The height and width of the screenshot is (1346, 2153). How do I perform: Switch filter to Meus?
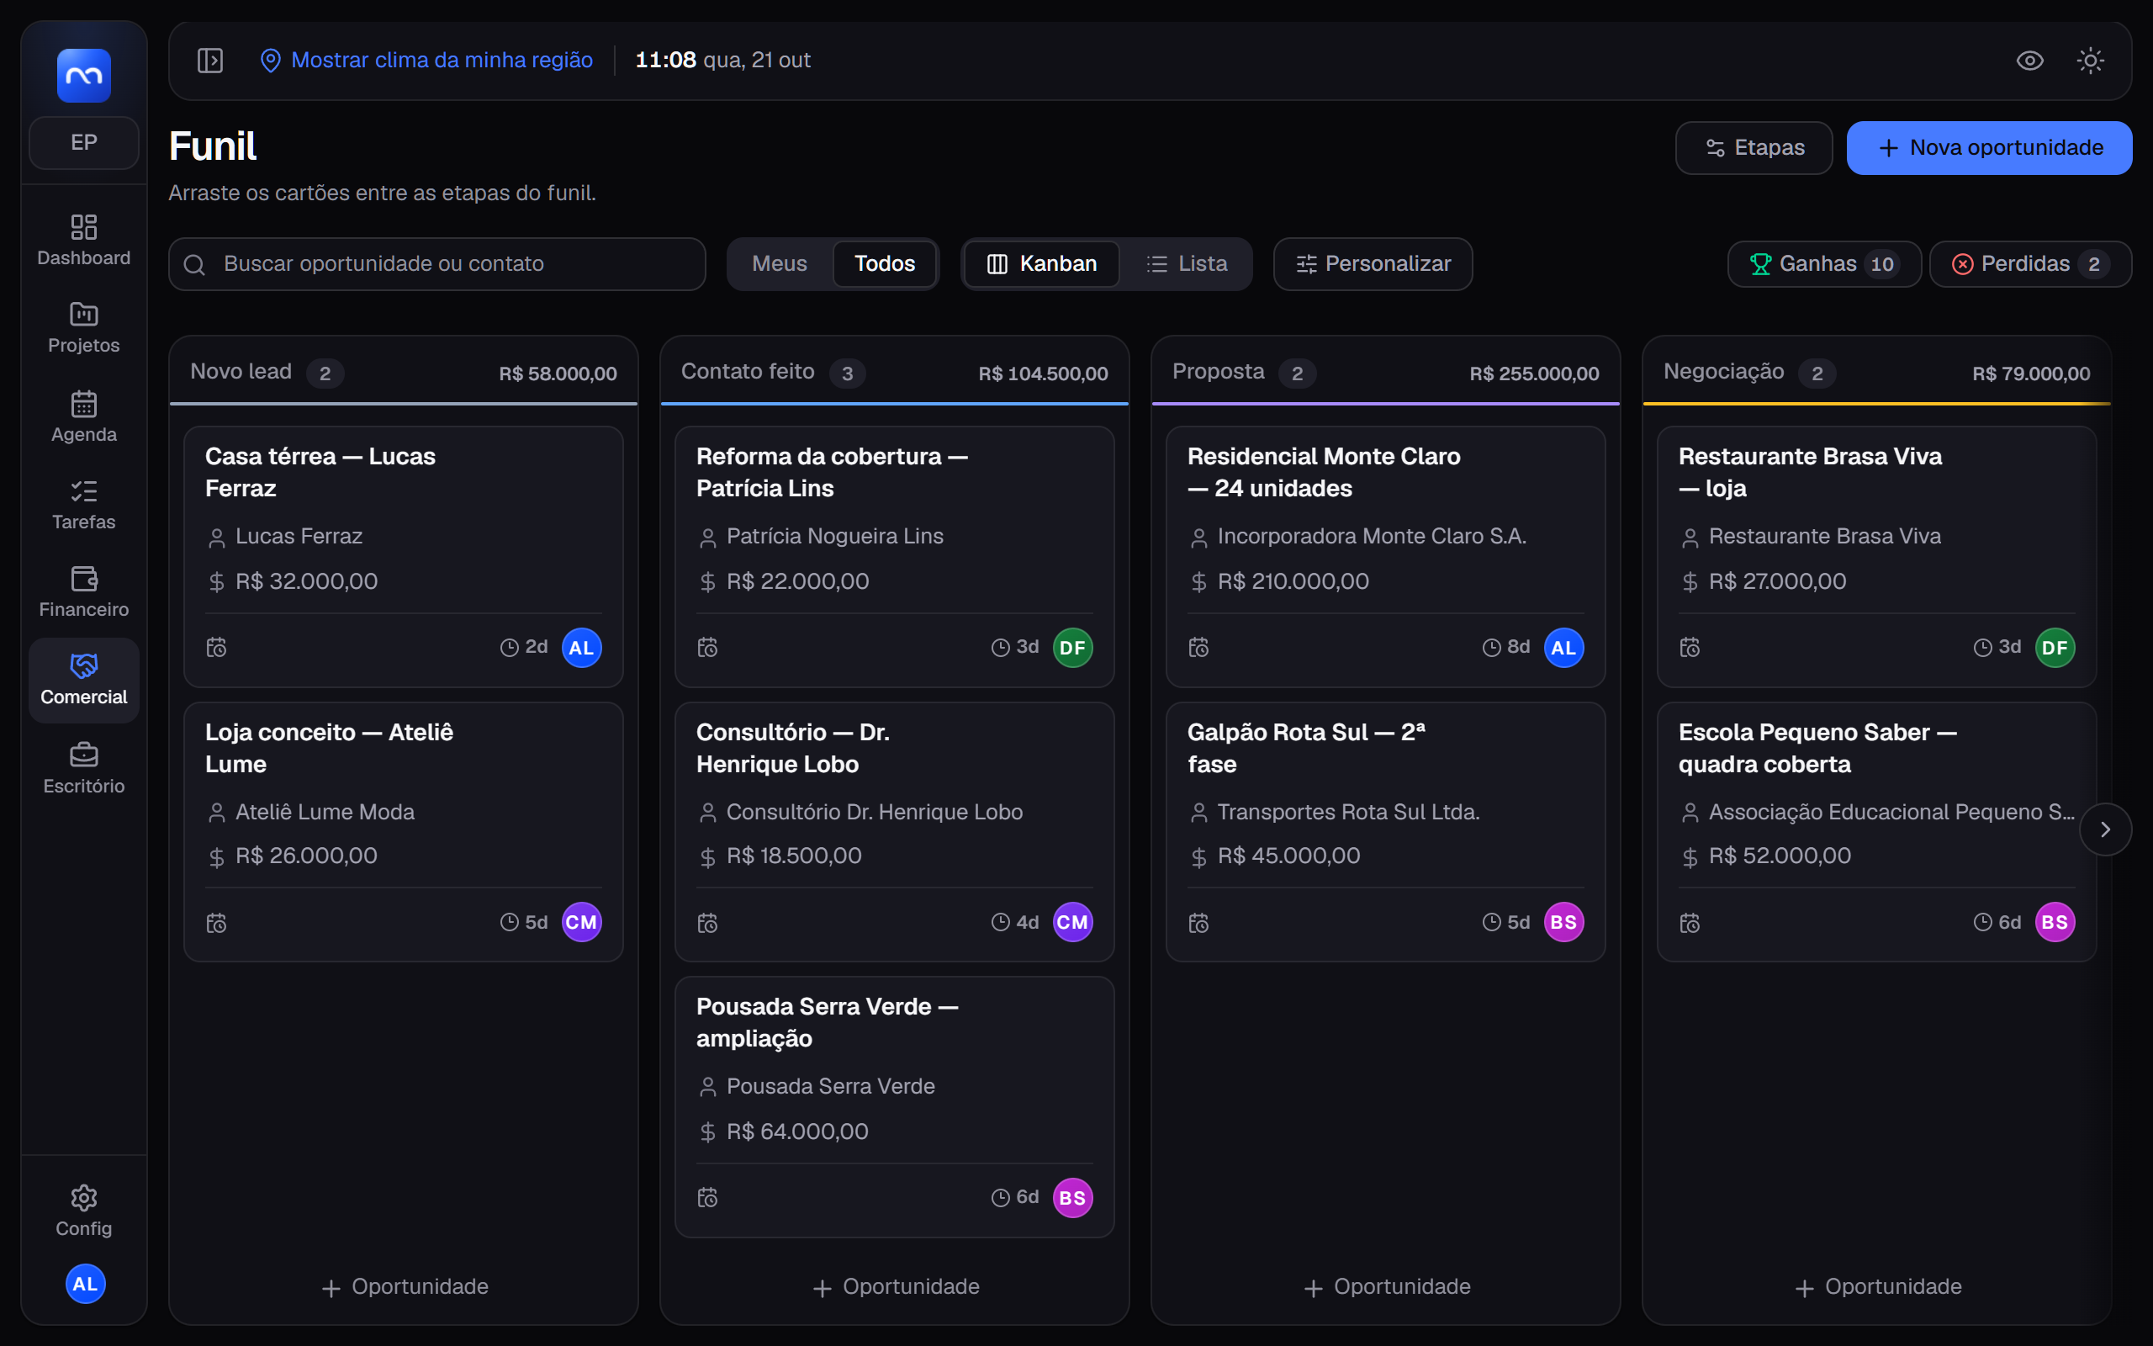(x=780, y=263)
